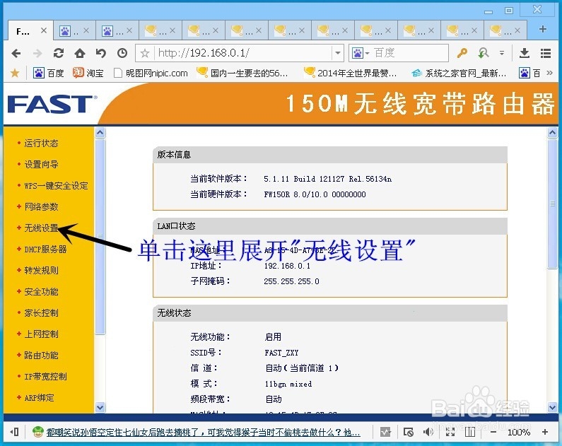
Task: Toggle the side panel icon in status bar
Action: (14, 432)
